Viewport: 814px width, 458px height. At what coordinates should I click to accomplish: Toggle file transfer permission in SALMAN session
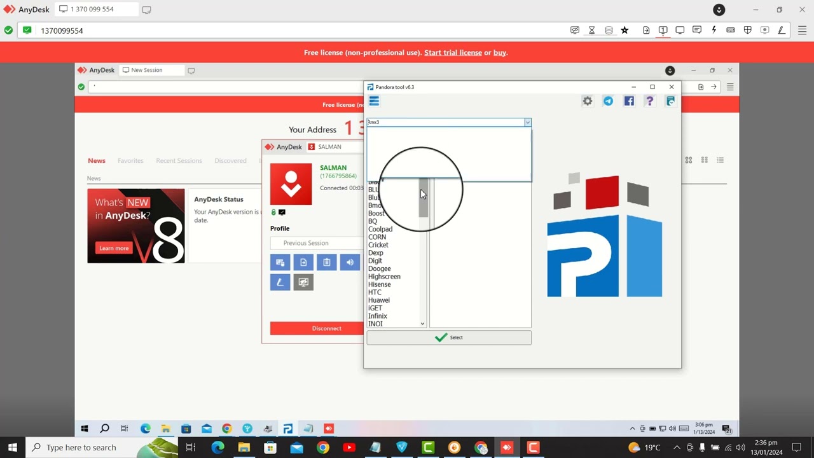click(x=303, y=262)
